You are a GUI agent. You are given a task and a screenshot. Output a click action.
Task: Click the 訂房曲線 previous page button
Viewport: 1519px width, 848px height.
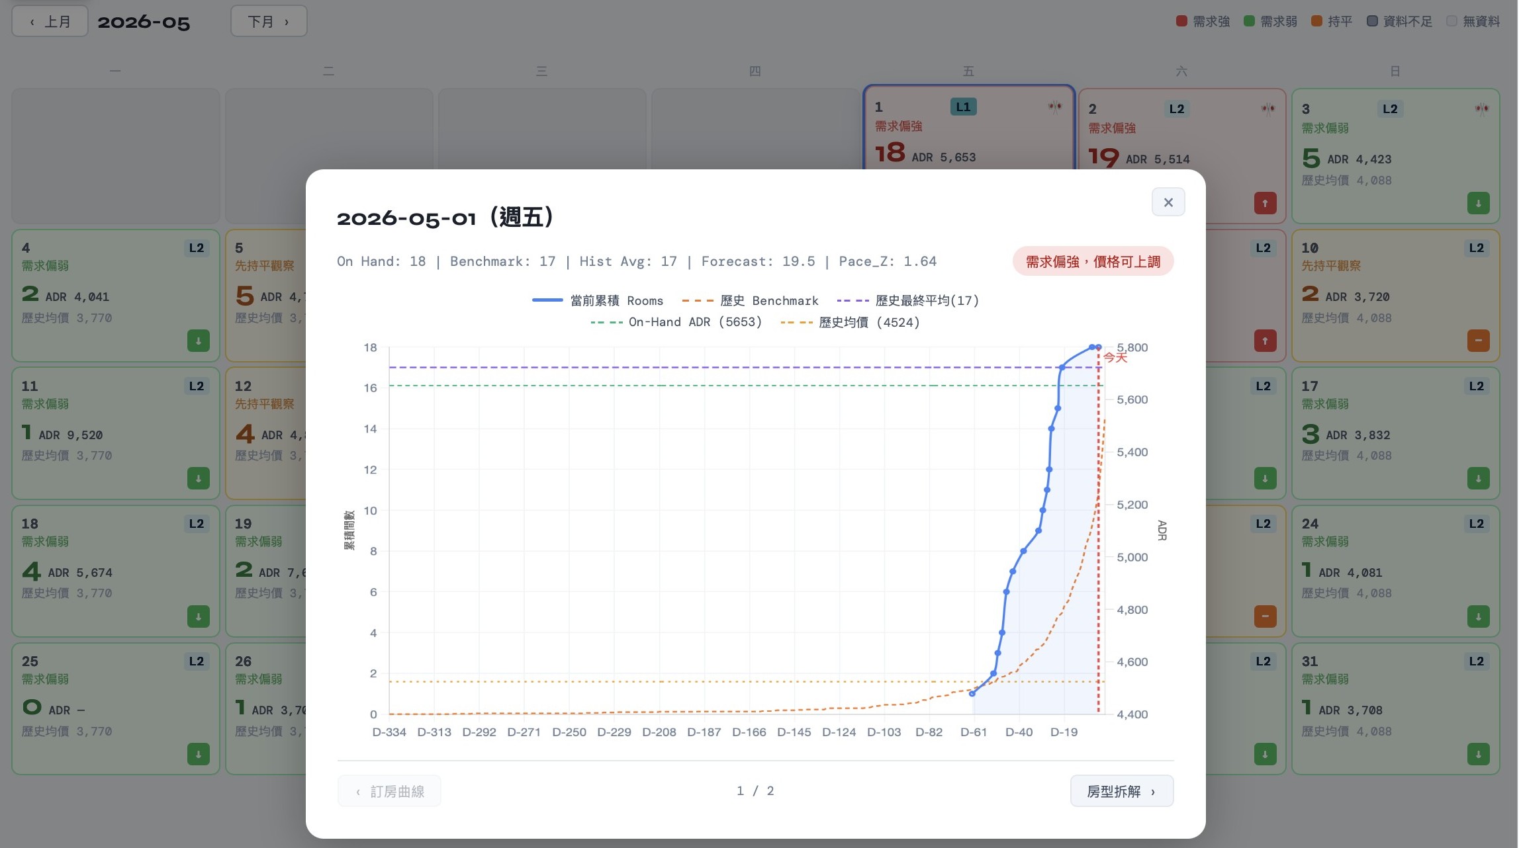[389, 791]
